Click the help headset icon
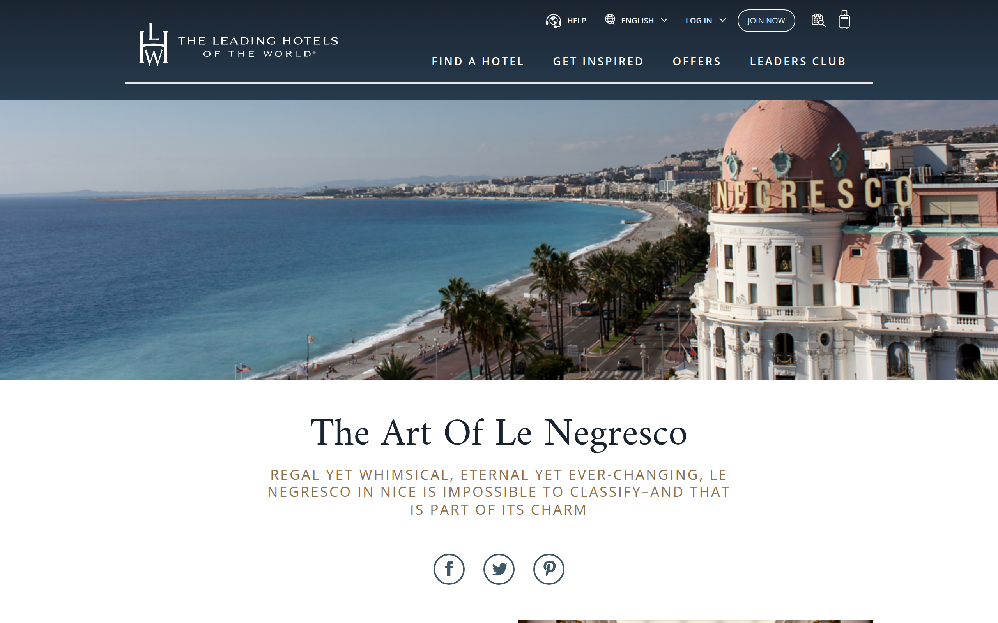This screenshot has height=623, width=998. tap(554, 21)
